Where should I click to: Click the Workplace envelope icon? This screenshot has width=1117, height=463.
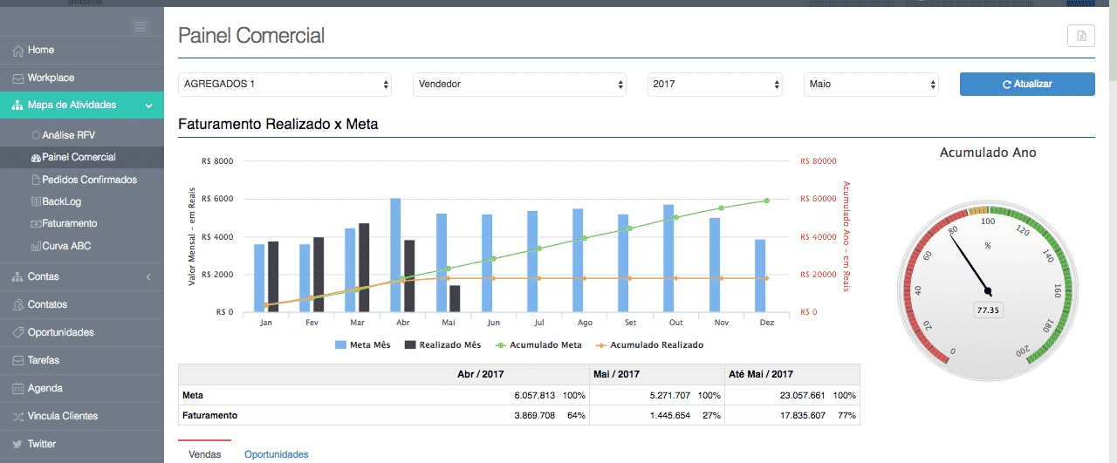click(x=17, y=78)
